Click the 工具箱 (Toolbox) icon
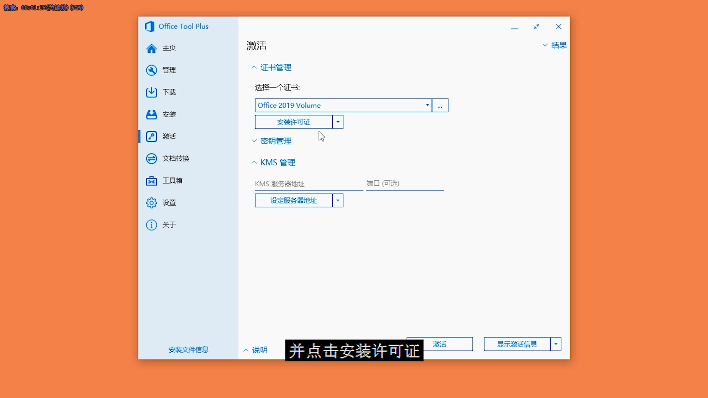Image resolution: width=708 pixels, height=398 pixels. point(152,180)
